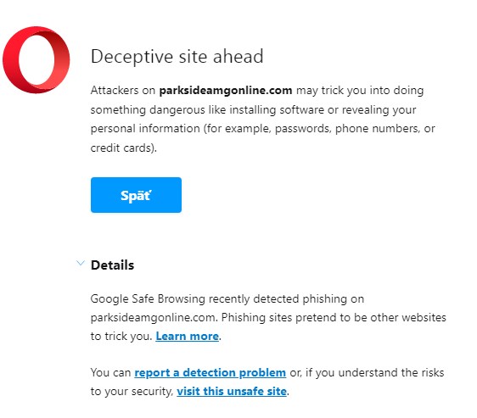Click the words understand the risks
477x418 pixels.
click(x=391, y=373)
